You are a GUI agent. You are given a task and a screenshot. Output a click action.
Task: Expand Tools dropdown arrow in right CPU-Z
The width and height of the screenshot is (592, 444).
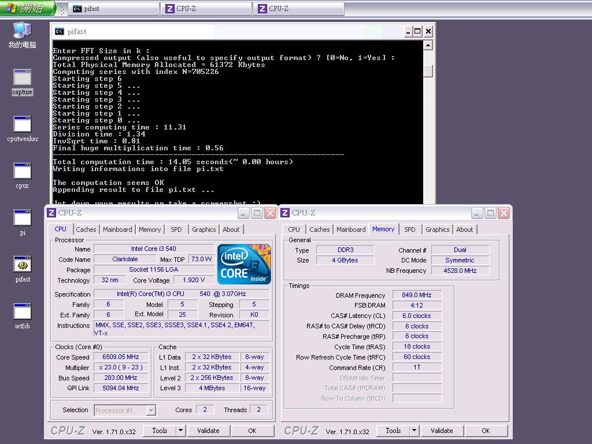pyautogui.click(x=414, y=431)
